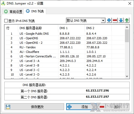Screen dimensions: 134x114
Task: Click the 8.8.4.4 DNS 2 cell
Action: coord(91,34)
